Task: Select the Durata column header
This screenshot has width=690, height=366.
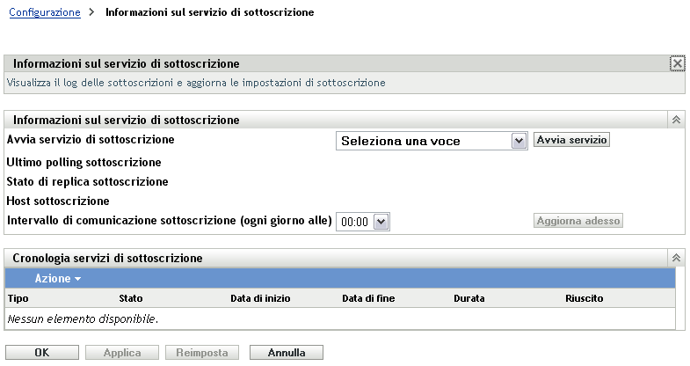Action: (468, 299)
